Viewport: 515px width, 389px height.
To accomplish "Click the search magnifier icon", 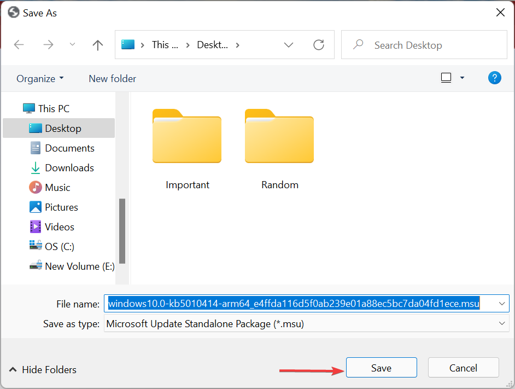I will pos(358,44).
